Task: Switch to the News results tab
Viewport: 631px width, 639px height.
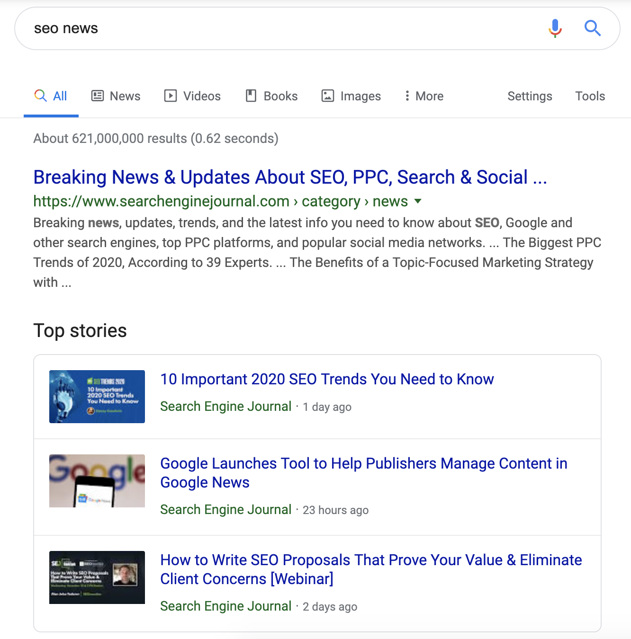Action: 125,96
